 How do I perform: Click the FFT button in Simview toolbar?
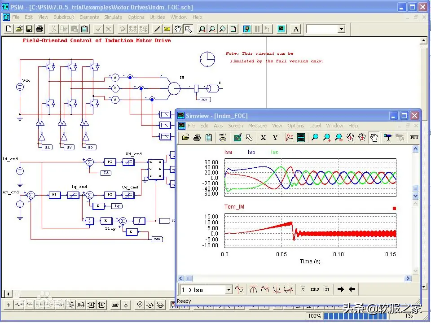click(414, 138)
